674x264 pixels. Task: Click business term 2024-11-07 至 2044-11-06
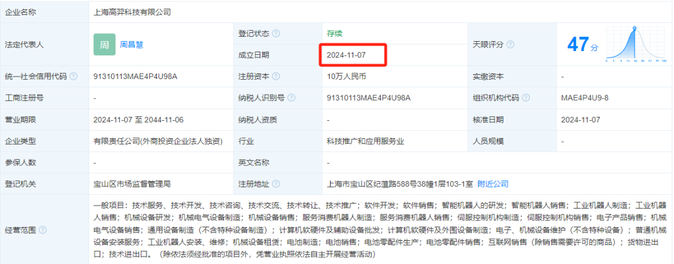tap(139, 120)
